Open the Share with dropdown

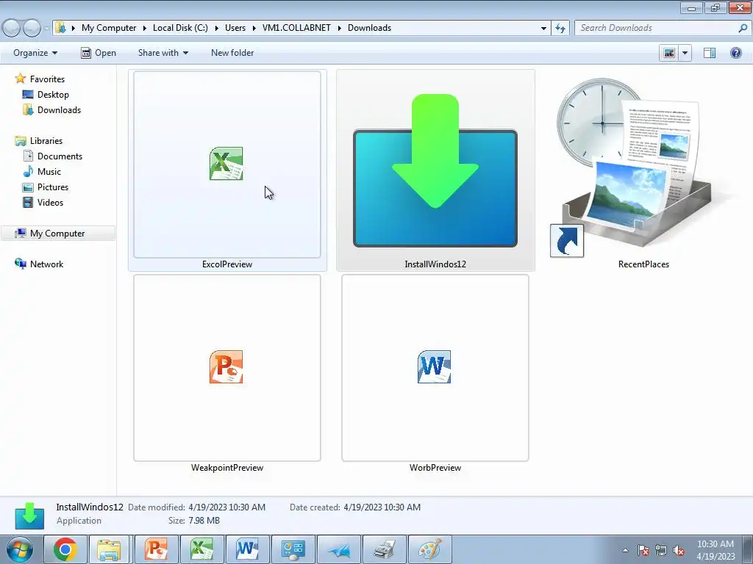(x=163, y=53)
